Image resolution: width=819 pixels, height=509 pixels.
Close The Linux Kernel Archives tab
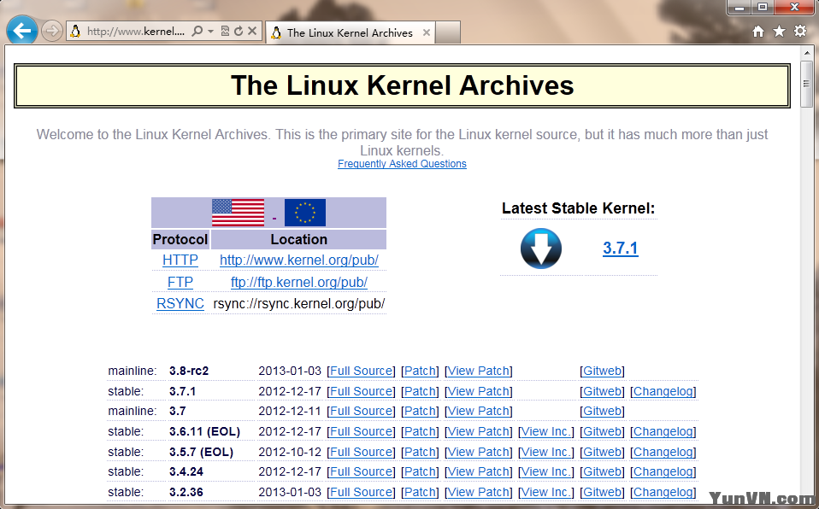[x=427, y=33]
